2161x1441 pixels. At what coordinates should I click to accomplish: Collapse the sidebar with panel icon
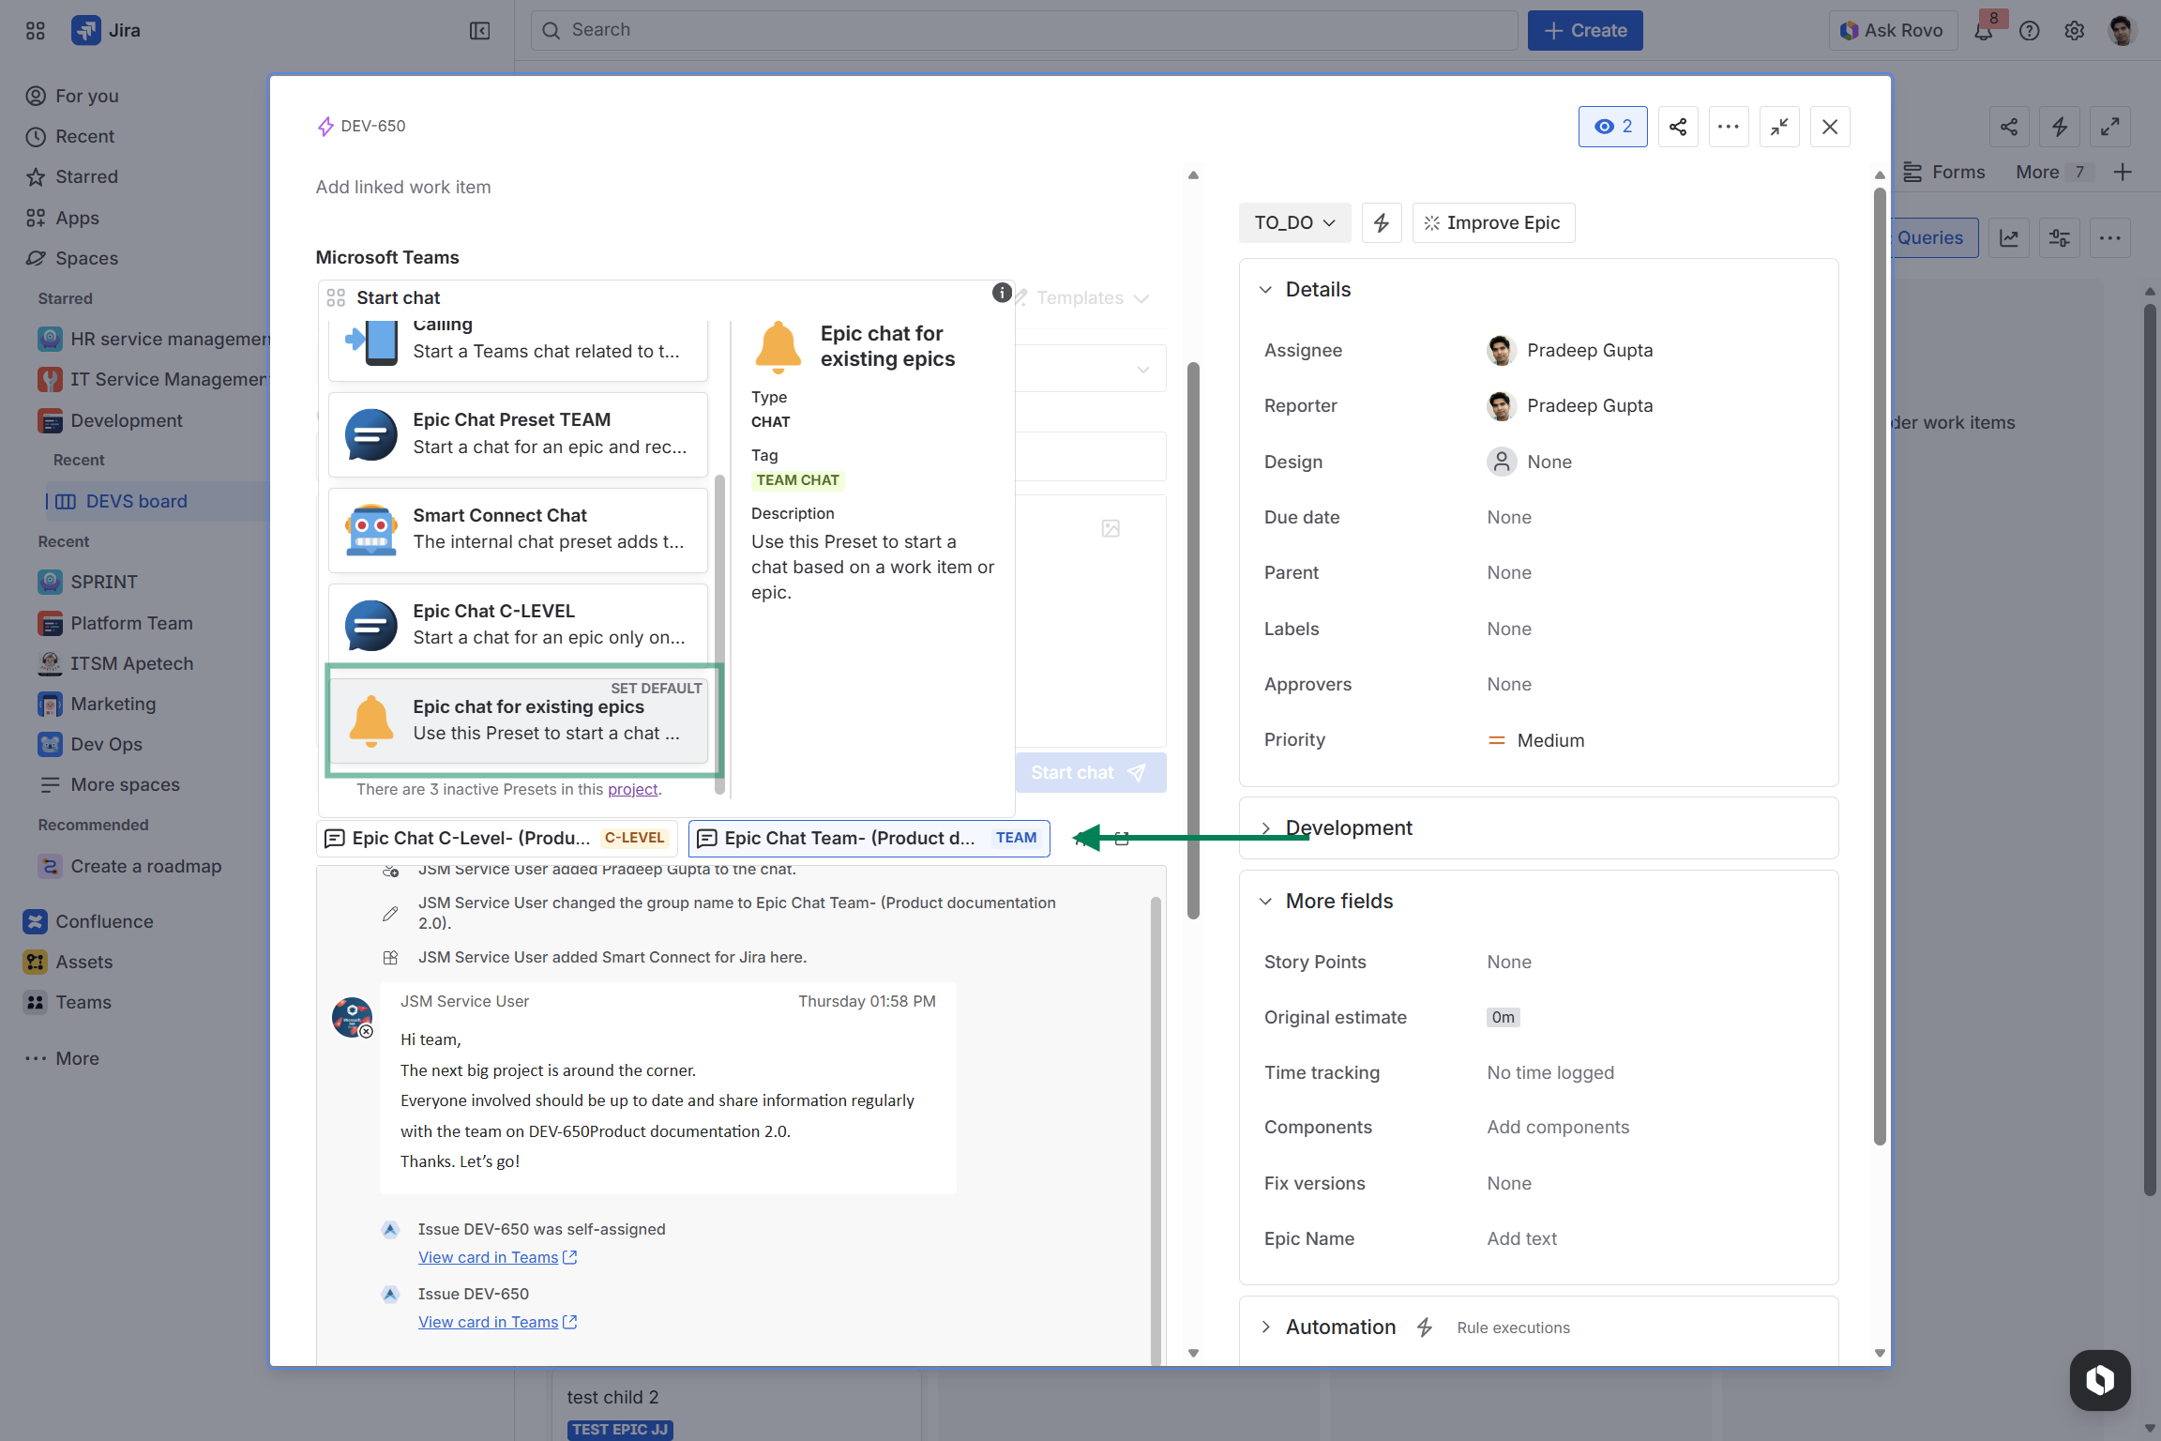click(x=479, y=31)
